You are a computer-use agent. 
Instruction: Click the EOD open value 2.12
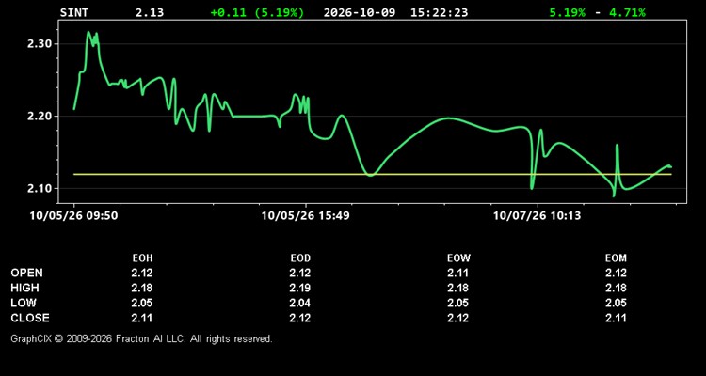coord(300,273)
